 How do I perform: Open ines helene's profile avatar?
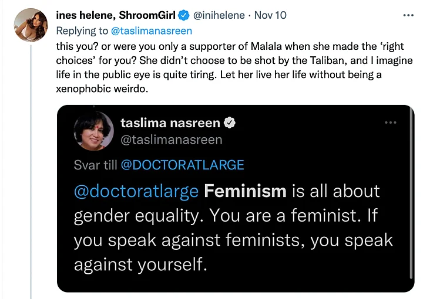click(30, 25)
